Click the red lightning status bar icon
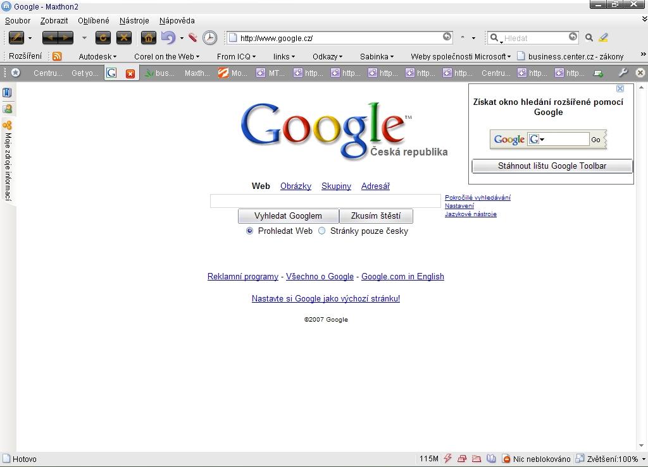The width and height of the screenshot is (648, 467). (447, 458)
